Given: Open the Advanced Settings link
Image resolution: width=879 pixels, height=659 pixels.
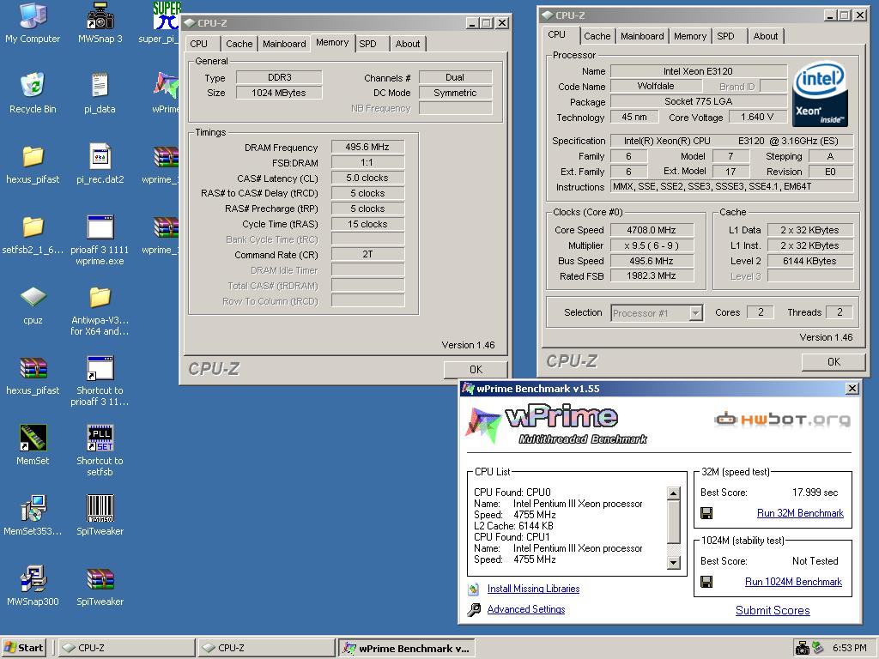Looking at the screenshot, I should [x=526, y=609].
